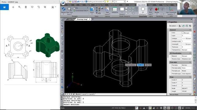Switch to the Annotate ribbon tab

(132, 5)
